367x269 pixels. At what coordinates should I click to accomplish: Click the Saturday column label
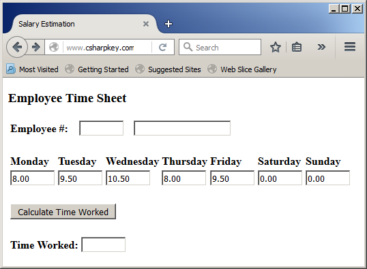pyautogui.click(x=279, y=161)
